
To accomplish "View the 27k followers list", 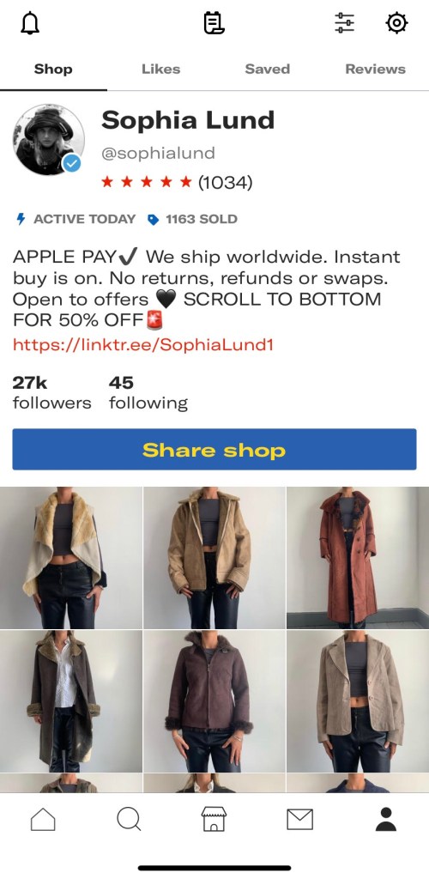I will coord(51,393).
